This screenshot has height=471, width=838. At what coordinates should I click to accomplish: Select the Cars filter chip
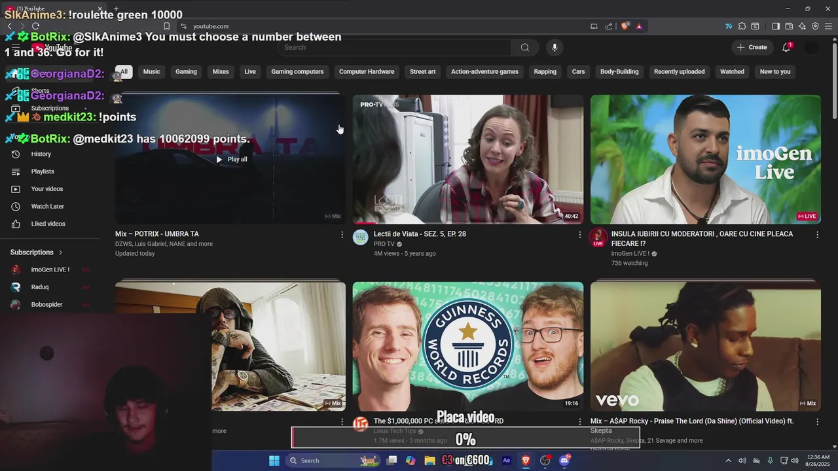point(578,72)
